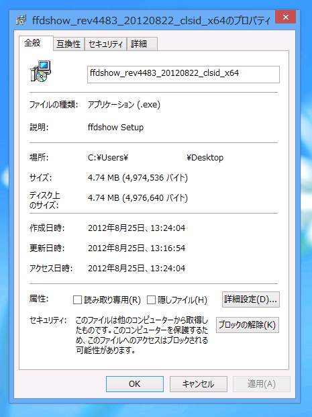
Task: Click the window title bar text
Action: click(x=151, y=20)
